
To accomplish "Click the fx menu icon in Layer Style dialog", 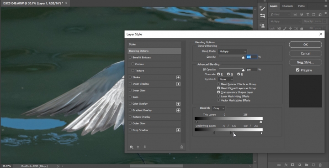I will coord(131,147).
